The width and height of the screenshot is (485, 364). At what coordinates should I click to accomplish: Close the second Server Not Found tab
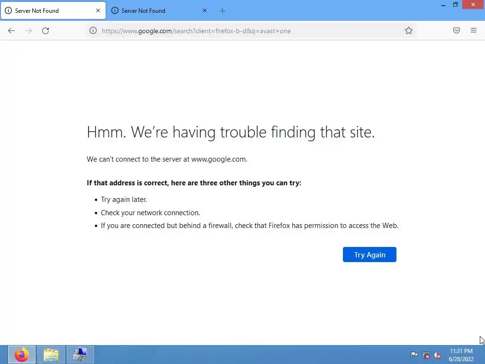(x=205, y=10)
